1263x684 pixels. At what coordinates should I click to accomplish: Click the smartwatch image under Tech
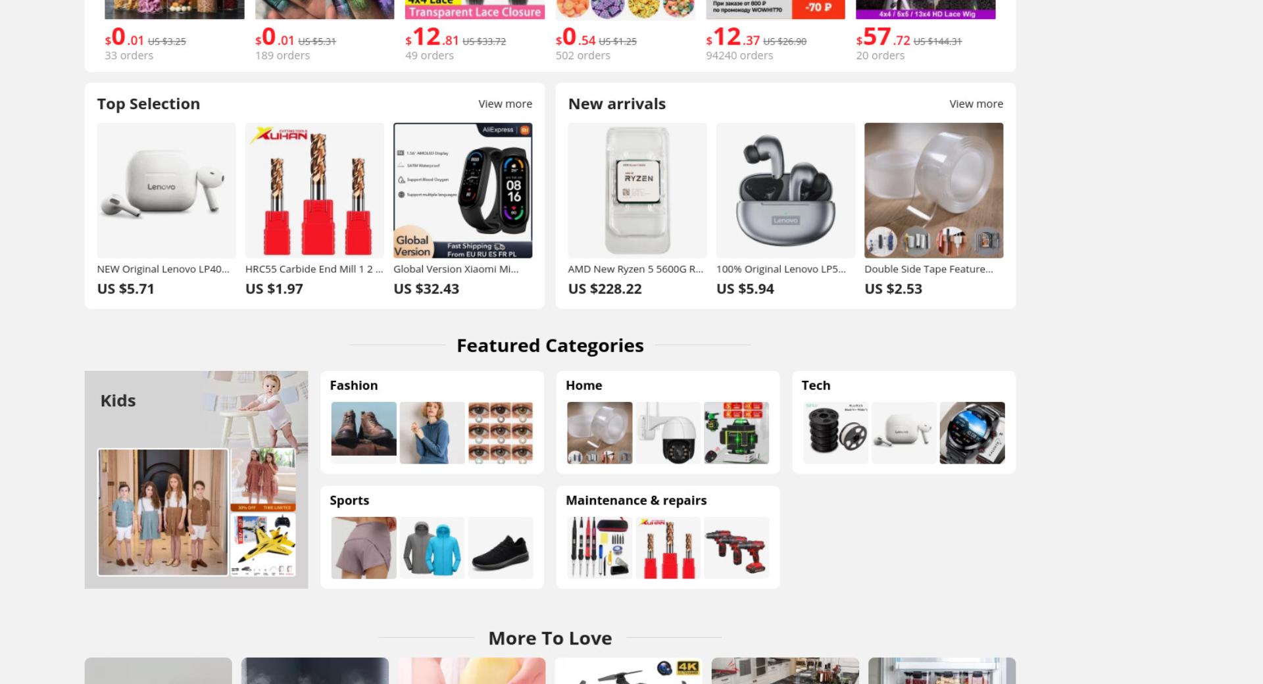click(x=972, y=433)
